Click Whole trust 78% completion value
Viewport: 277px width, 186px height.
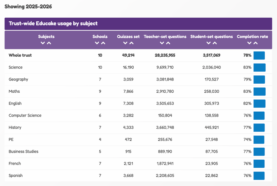(247, 55)
